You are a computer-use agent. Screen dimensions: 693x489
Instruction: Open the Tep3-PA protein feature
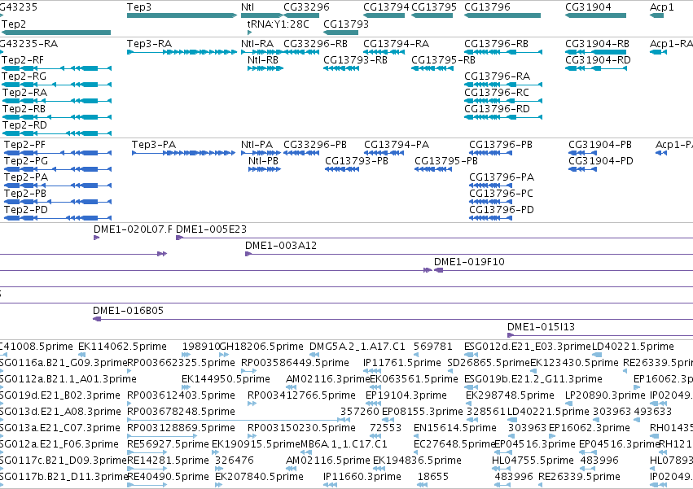point(183,153)
